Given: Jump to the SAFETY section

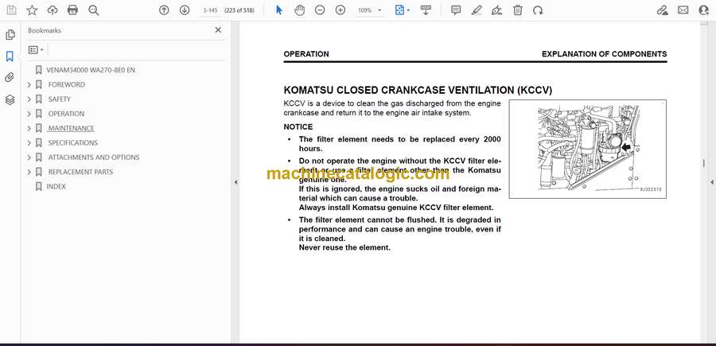Looking at the screenshot, I should pyautogui.click(x=60, y=99).
